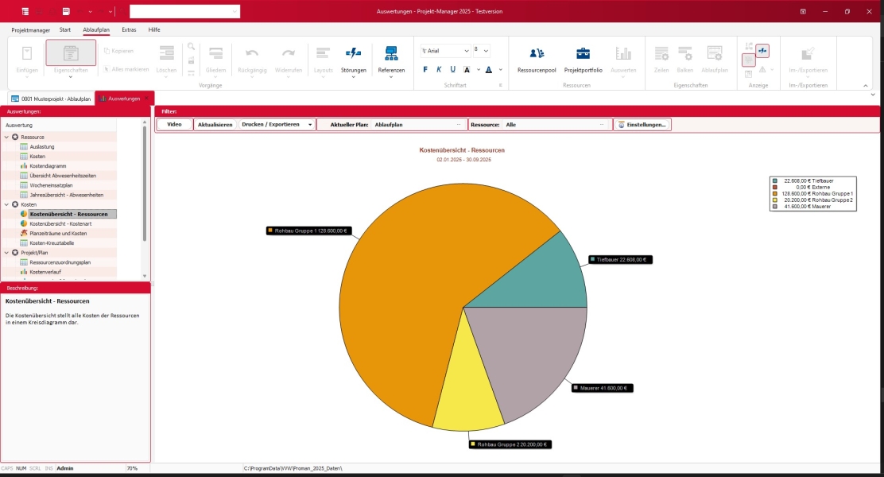
Task: Open the Arial font dropdown
Action: (445, 51)
